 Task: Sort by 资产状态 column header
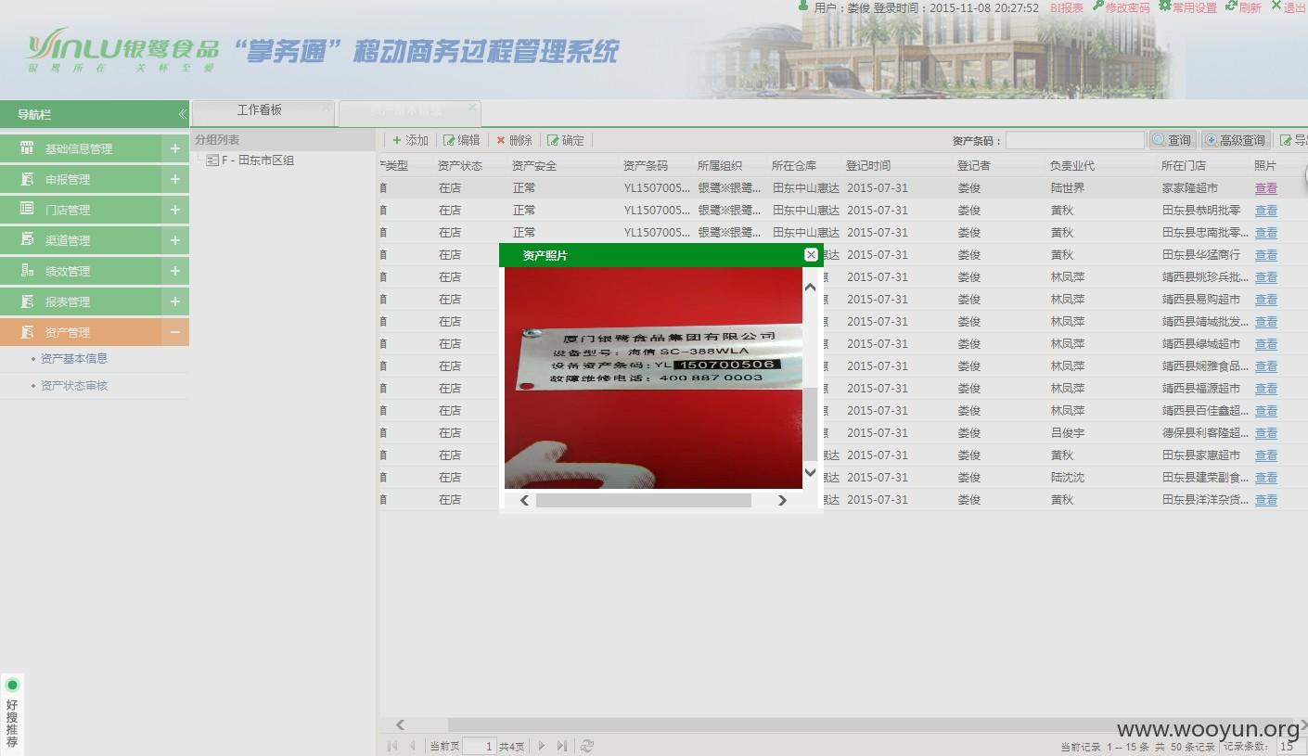pyautogui.click(x=460, y=166)
